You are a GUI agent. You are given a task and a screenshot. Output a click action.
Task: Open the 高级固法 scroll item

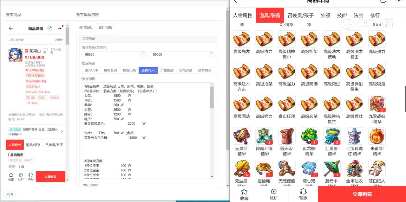242,104
